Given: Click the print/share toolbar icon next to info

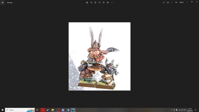Looking at the screenshot, I should (108, 2).
